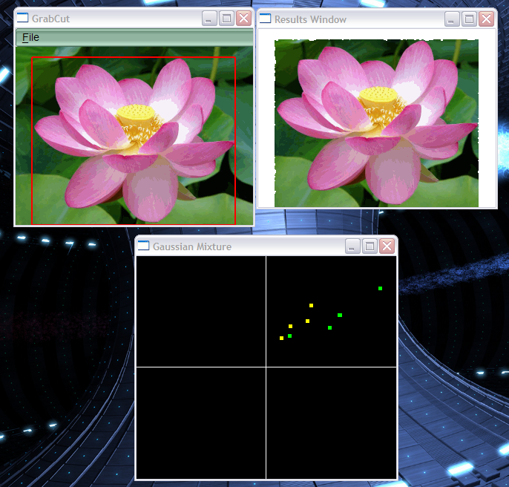The width and height of the screenshot is (509, 487).
Task: Minimize the GrabCut window
Action: 209,19
